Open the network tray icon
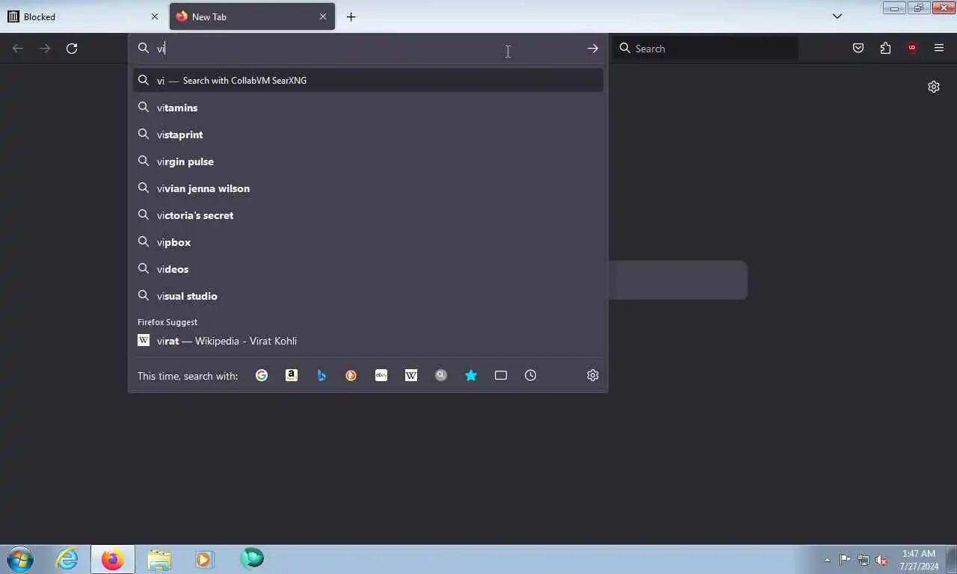Image resolution: width=957 pixels, height=574 pixels. click(864, 560)
